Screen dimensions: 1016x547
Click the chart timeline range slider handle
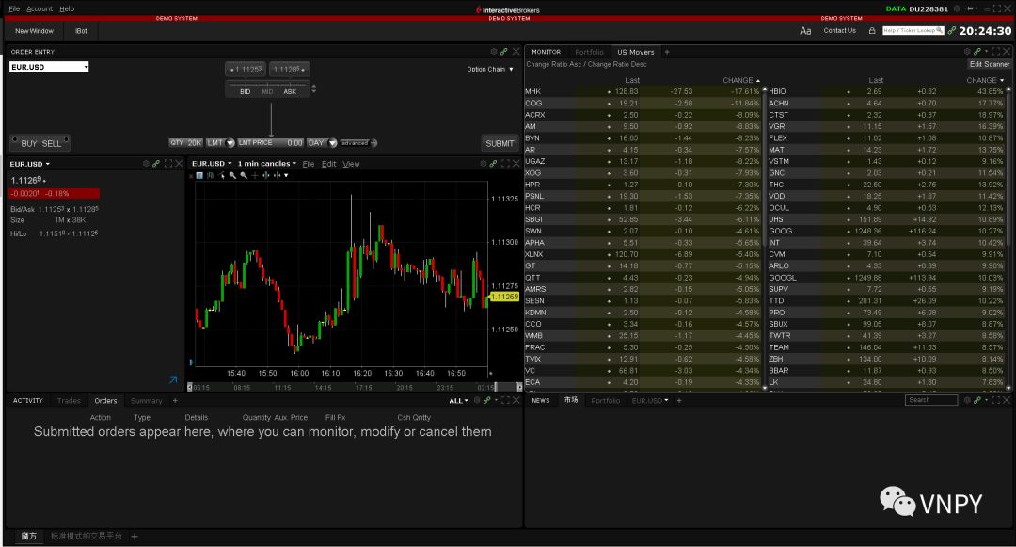coord(497,387)
